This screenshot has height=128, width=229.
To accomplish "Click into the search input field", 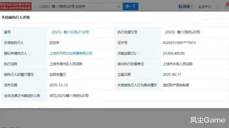I will point(76,6).
